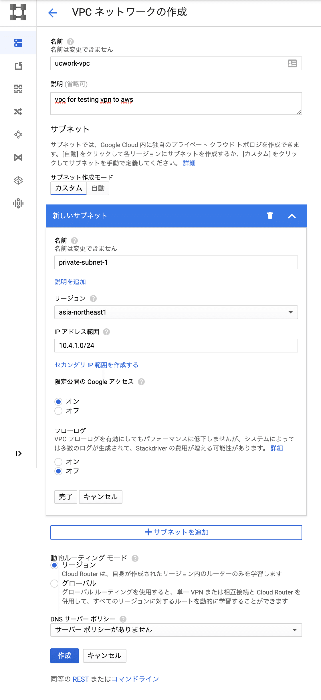Screen dimensions: 321x700
Task: Click help icon for 動的ルーティング モード
Action: [x=135, y=558]
